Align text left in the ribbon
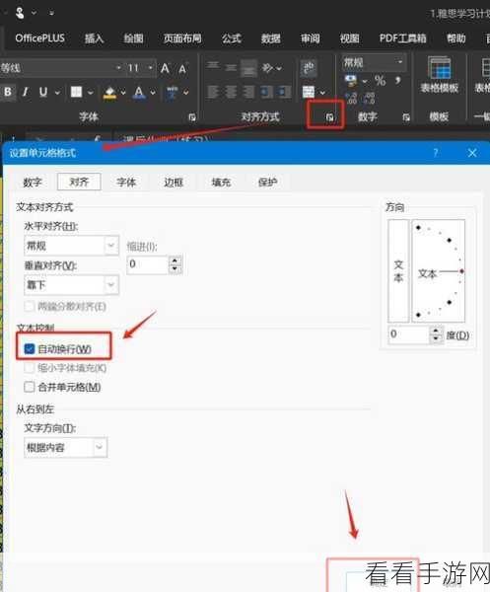 [x=213, y=92]
